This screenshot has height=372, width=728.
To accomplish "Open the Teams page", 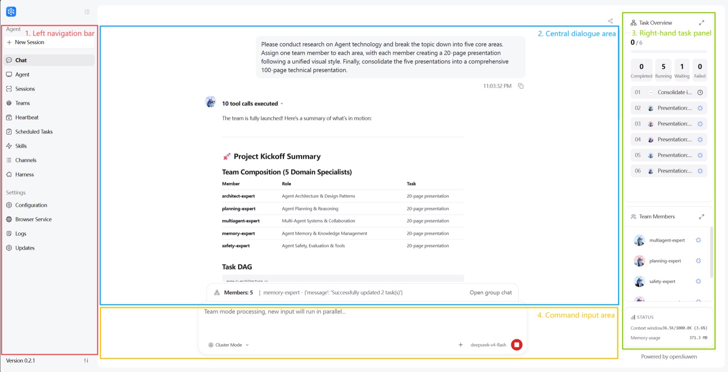I will pos(50,103).
